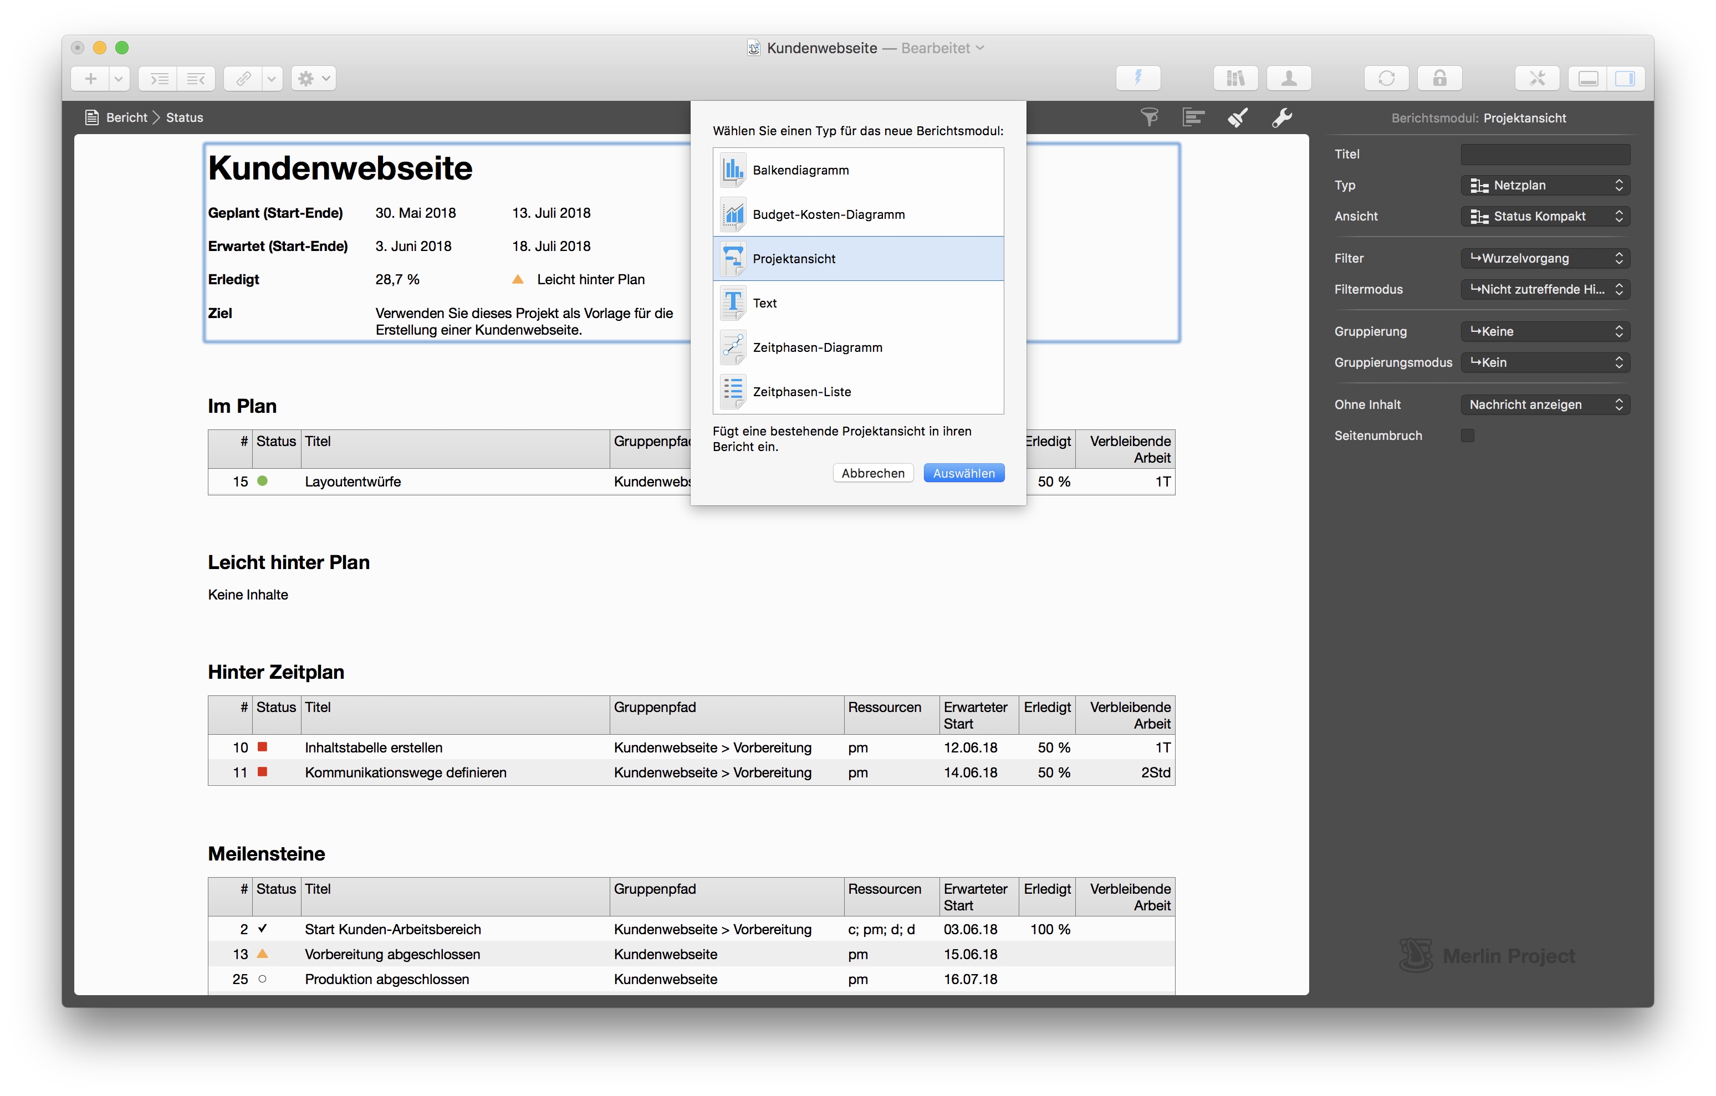This screenshot has height=1096, width=1716.
Task: Click checkmark status of Start Kunden-Arbeitsbereich
Action: coord(262,929)
